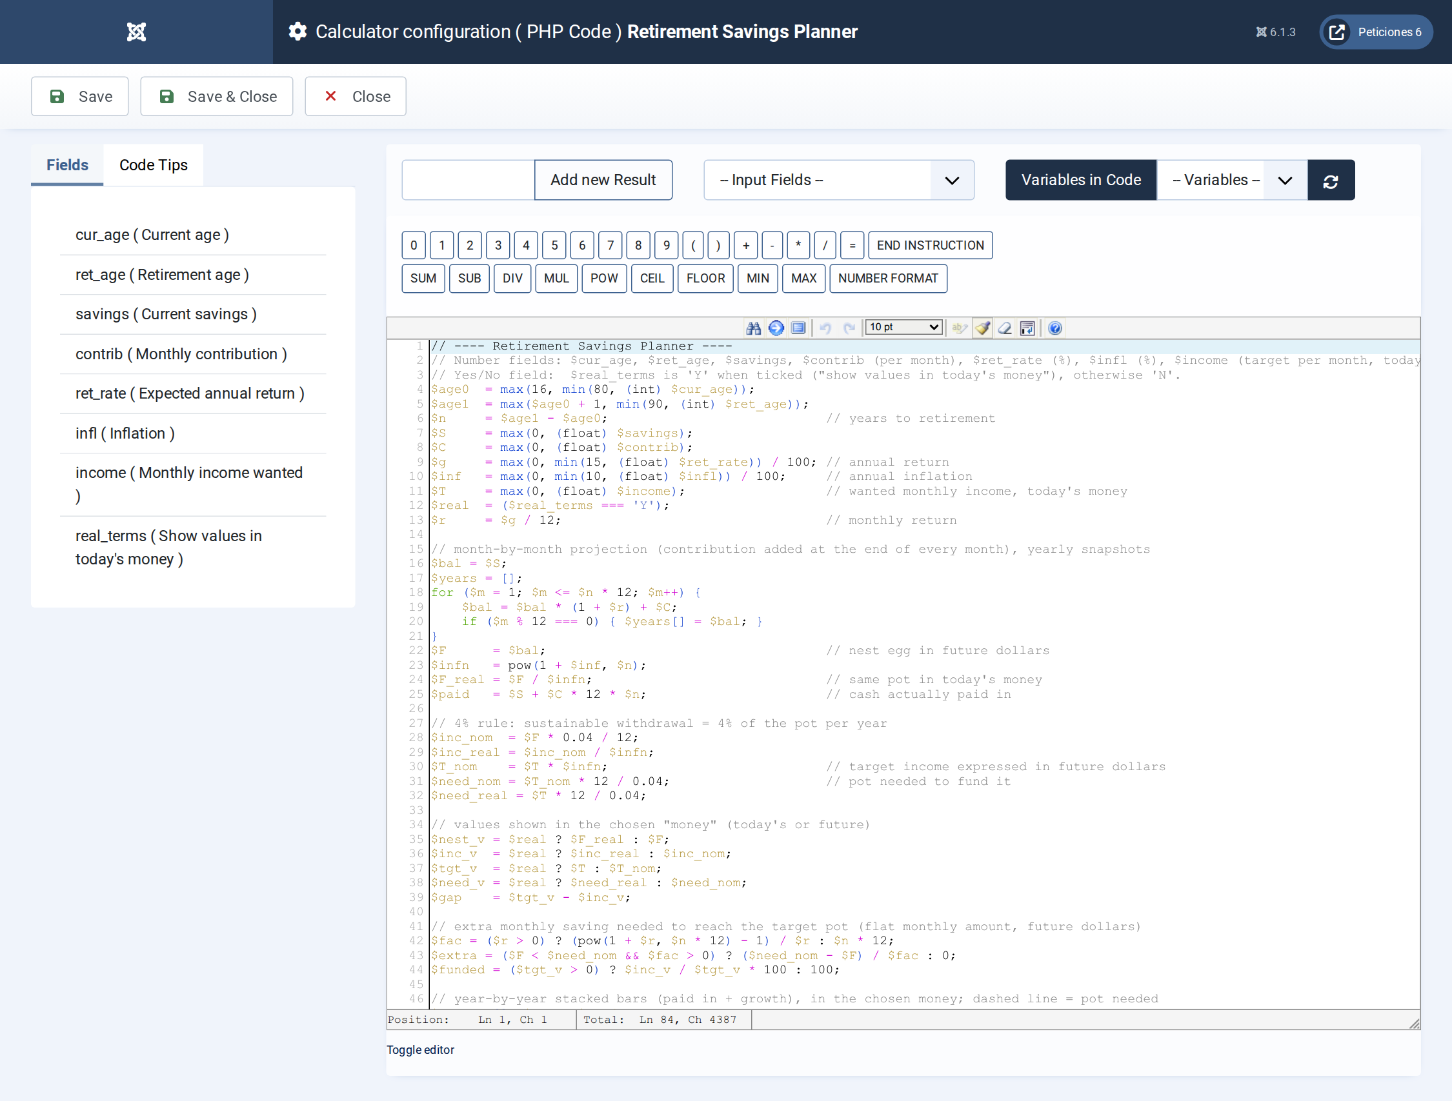Toggle syntax highlight brush icon
The width and height of the screenshot is (1452, 1101).
pyautogui.click(x=983, y=328)
